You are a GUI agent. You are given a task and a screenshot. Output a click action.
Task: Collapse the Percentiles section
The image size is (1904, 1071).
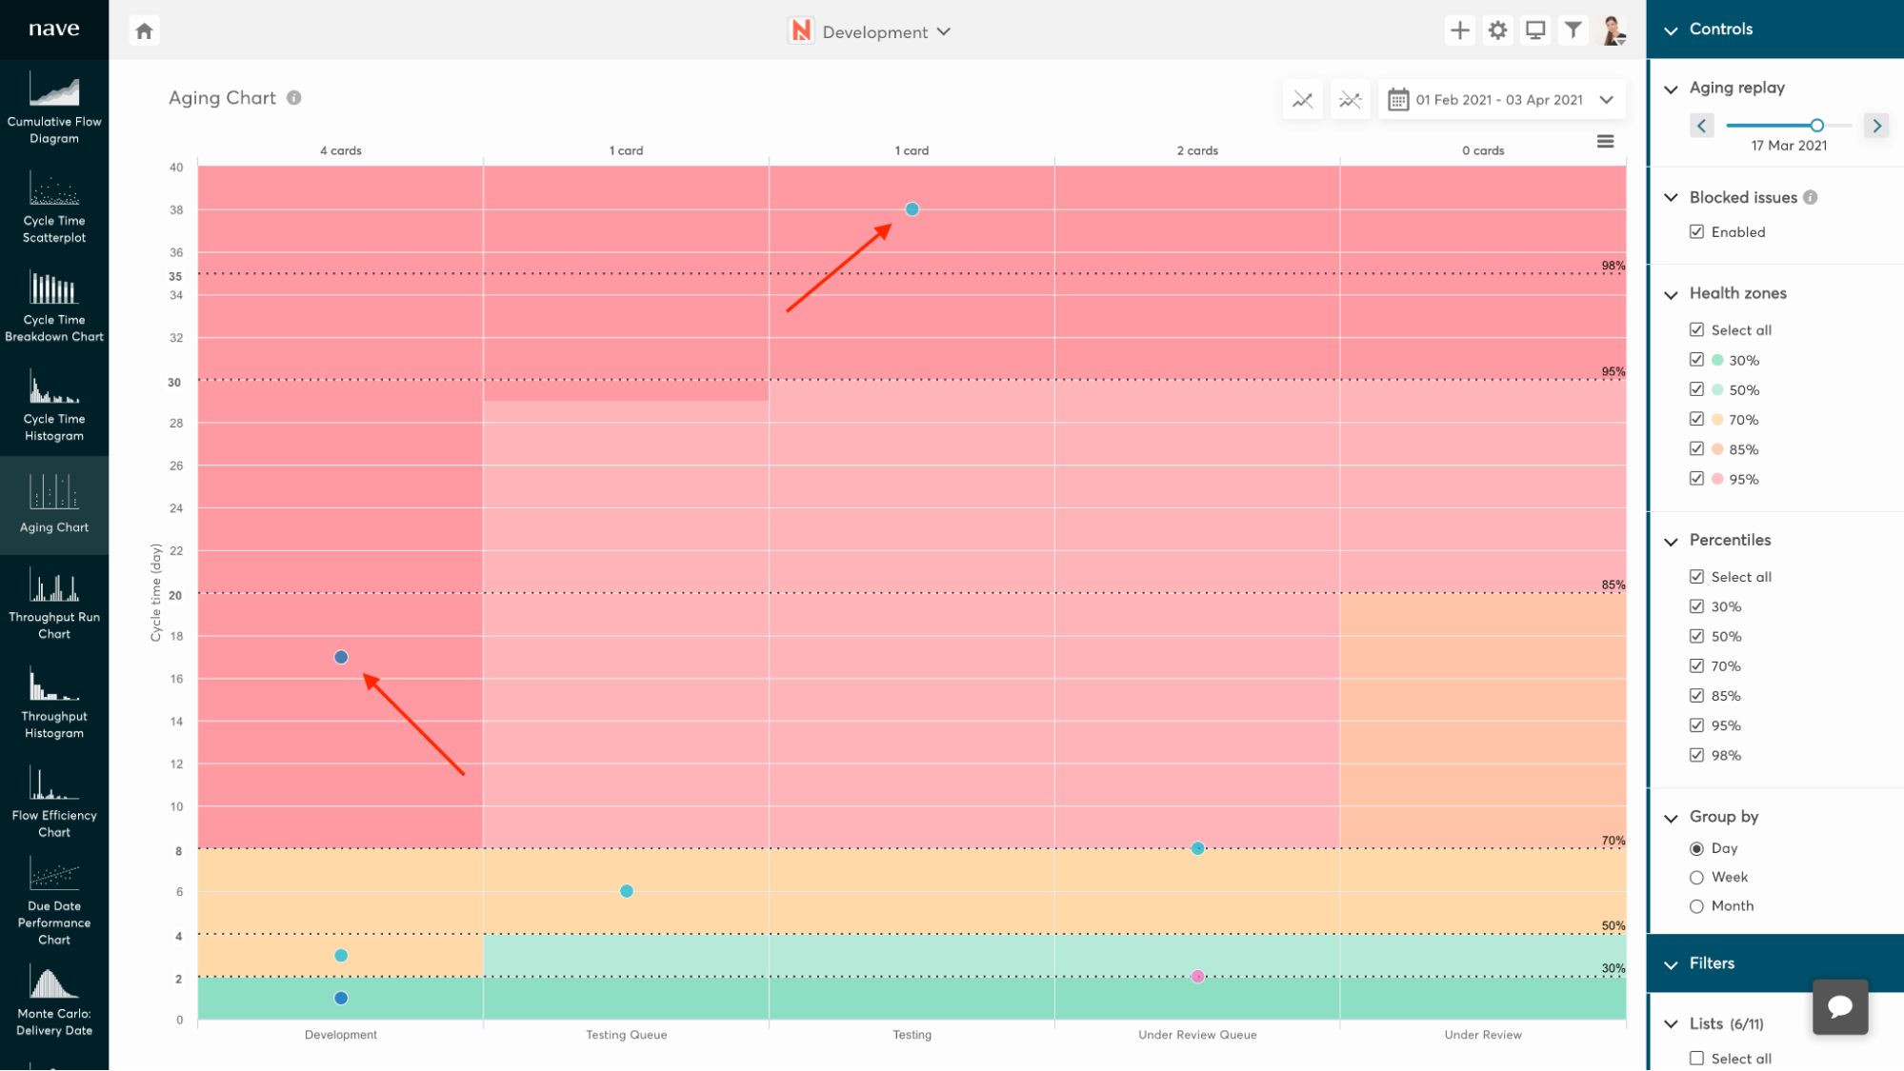click(1671, 541)
